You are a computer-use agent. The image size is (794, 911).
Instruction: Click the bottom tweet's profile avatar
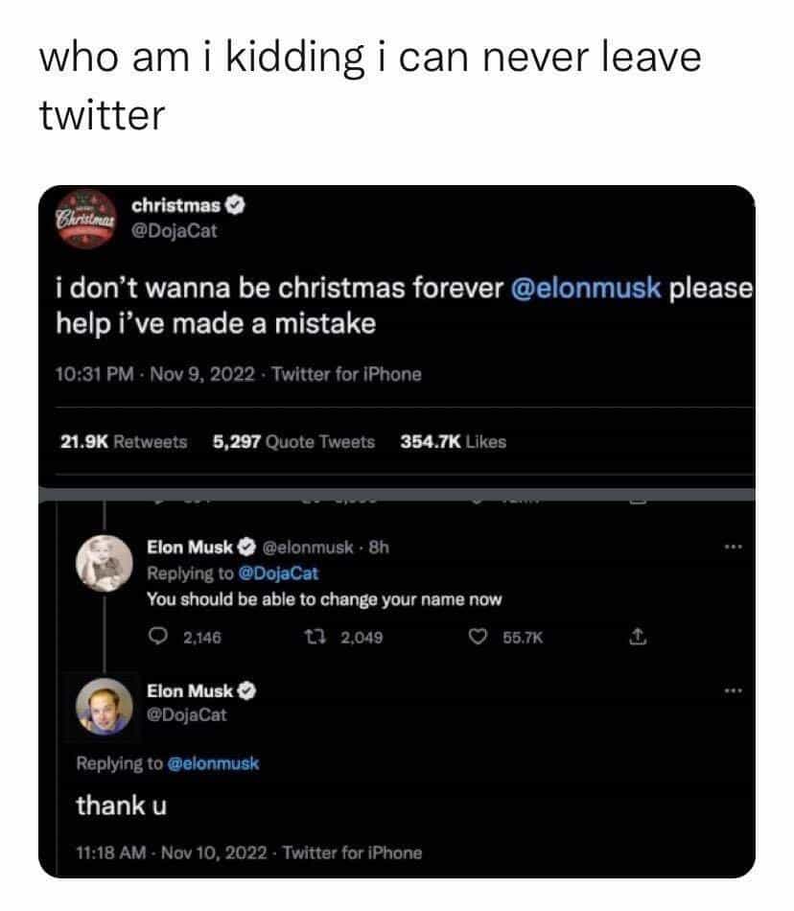tap(103, 706)
